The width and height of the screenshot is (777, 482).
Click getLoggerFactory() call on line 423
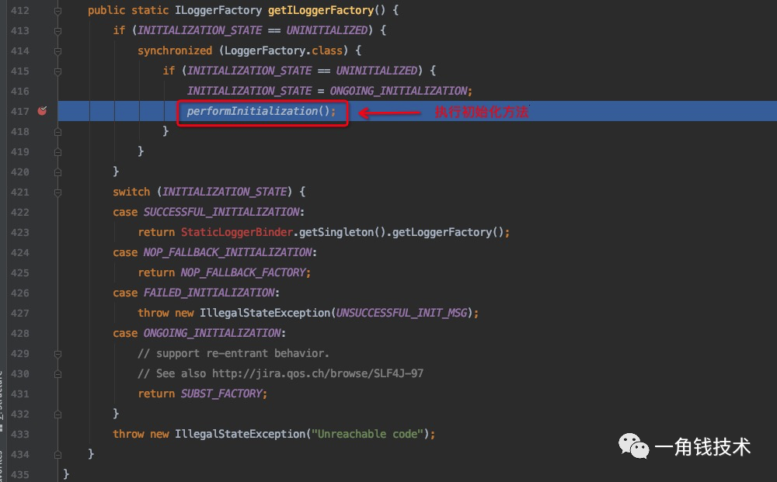[448, 232]
